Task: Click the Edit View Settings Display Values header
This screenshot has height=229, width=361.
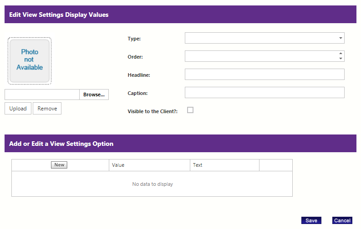Action: point(59,15)
